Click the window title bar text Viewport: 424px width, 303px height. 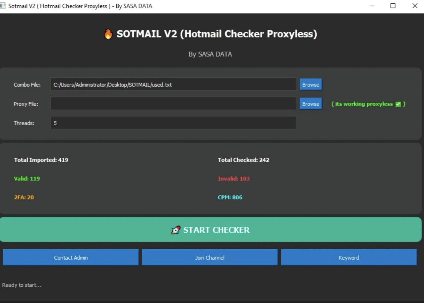pos(80,6)
